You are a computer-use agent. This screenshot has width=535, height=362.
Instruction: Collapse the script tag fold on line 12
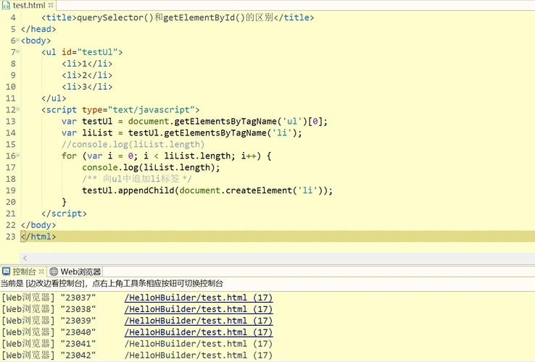pyautogui.click(x=17, y=109)
